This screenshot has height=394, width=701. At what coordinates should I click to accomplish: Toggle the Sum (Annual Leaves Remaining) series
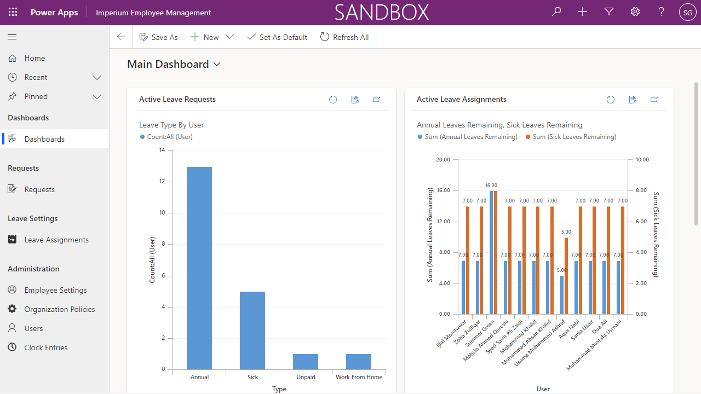tap(468, 136)
